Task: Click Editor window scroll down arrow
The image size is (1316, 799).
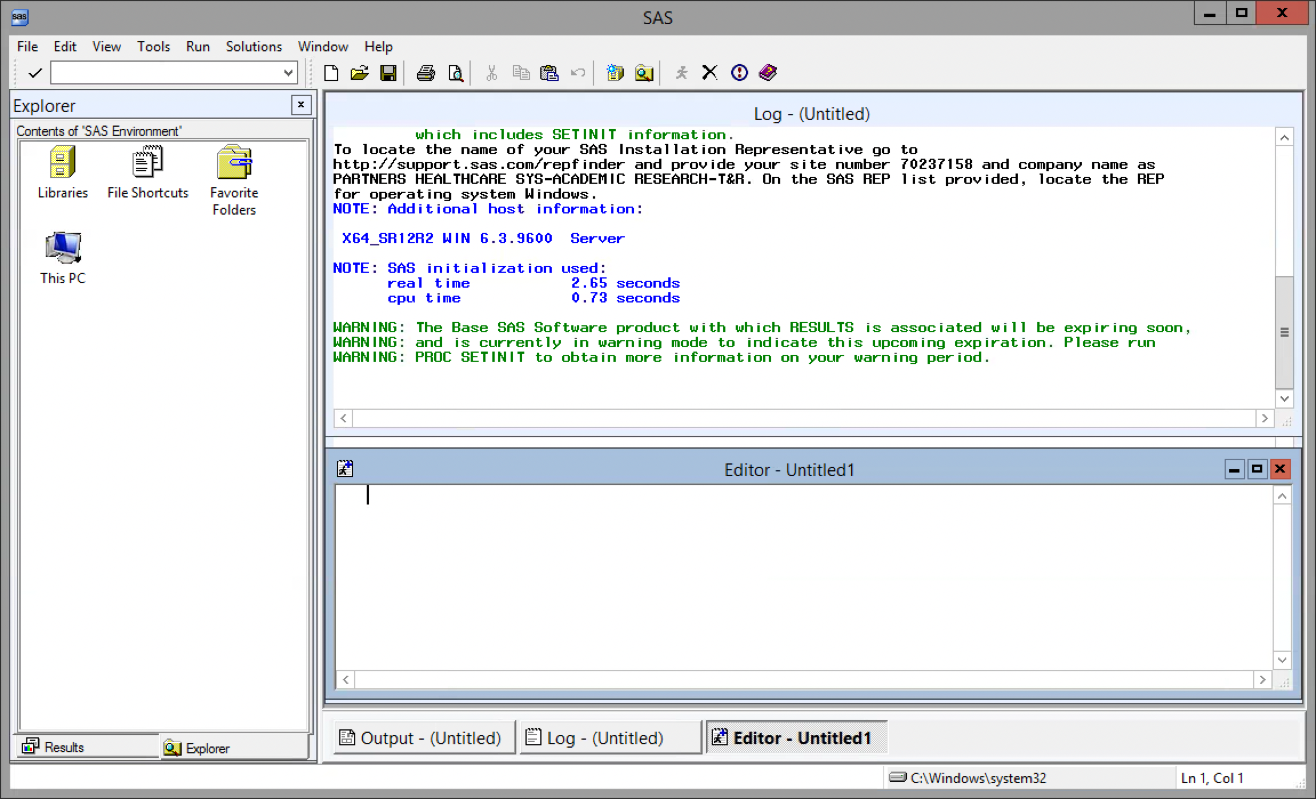Action: pos(1282,660)
